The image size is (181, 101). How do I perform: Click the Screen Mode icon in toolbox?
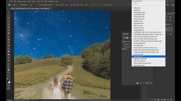pos(8,88)
